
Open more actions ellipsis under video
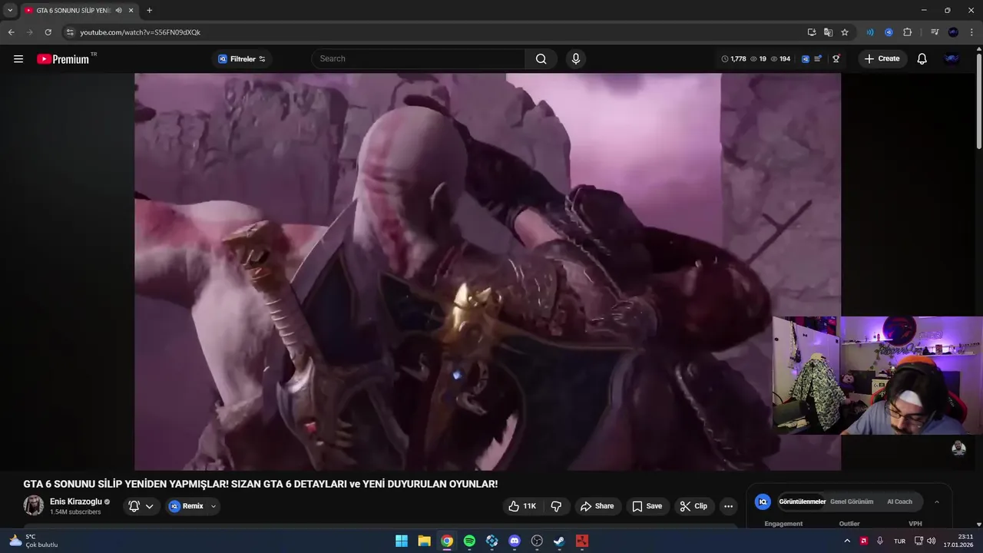[x=728, y=506]
